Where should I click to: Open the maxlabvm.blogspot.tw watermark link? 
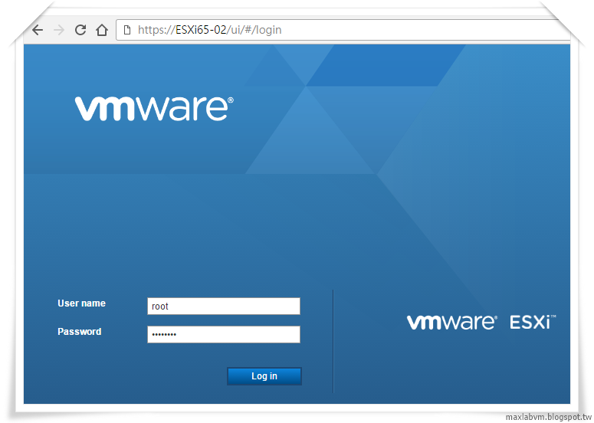click(549, 418)
